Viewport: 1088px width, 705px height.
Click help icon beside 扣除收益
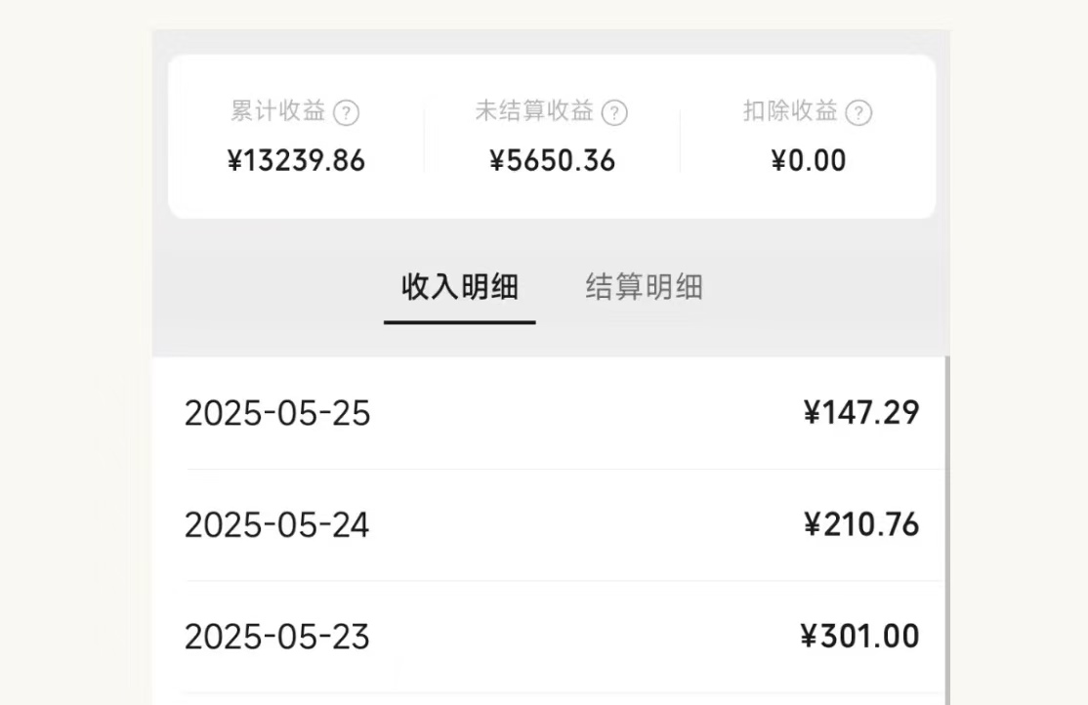click(858, 113)
